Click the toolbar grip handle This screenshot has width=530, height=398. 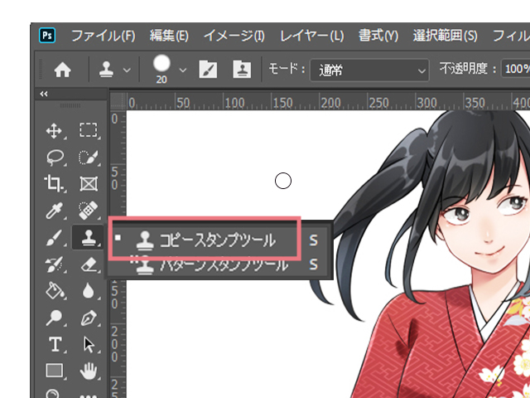[x=70, y=106]
